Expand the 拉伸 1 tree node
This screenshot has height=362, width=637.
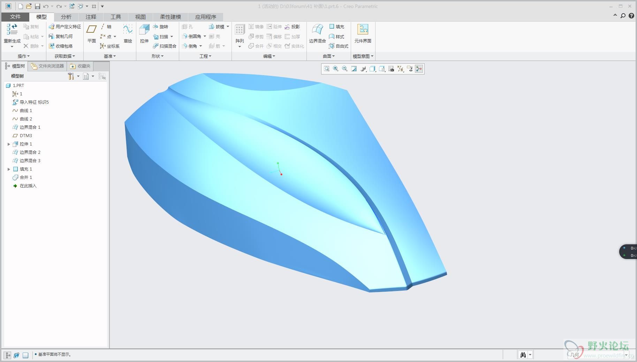9,144
